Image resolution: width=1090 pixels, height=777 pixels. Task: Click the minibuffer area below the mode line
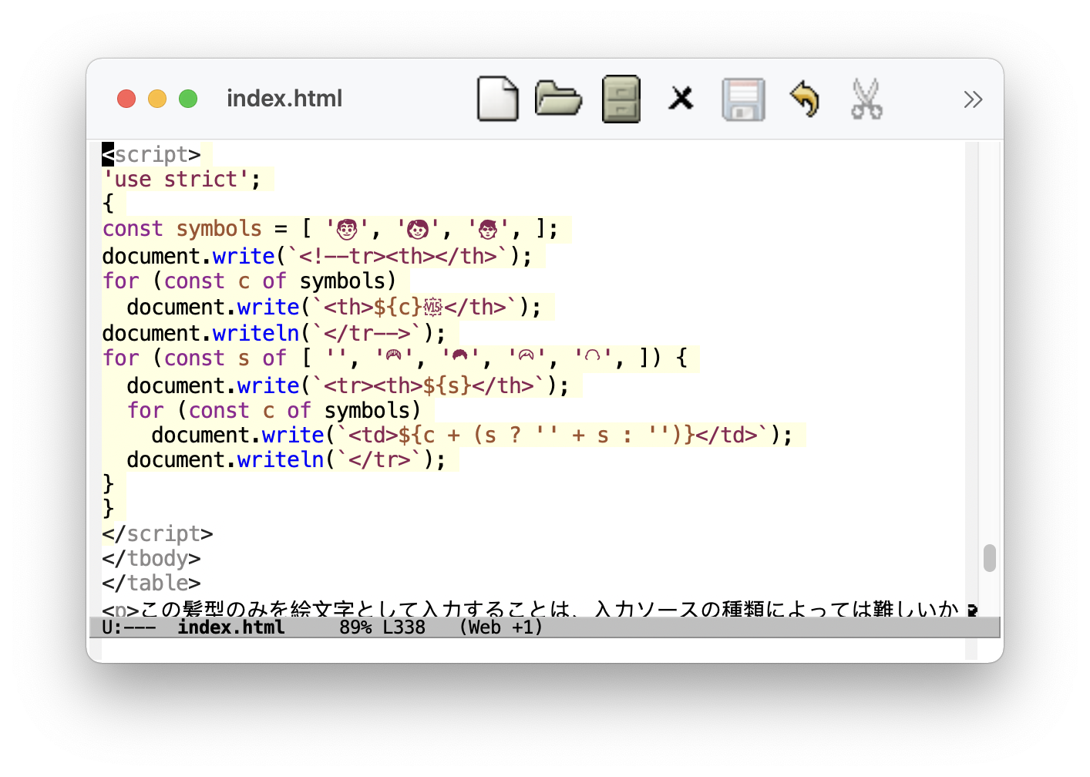532,649
